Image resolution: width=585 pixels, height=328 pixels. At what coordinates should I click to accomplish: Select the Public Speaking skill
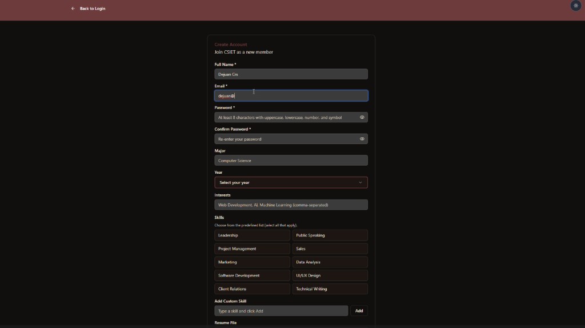click(x=330, y=235)
